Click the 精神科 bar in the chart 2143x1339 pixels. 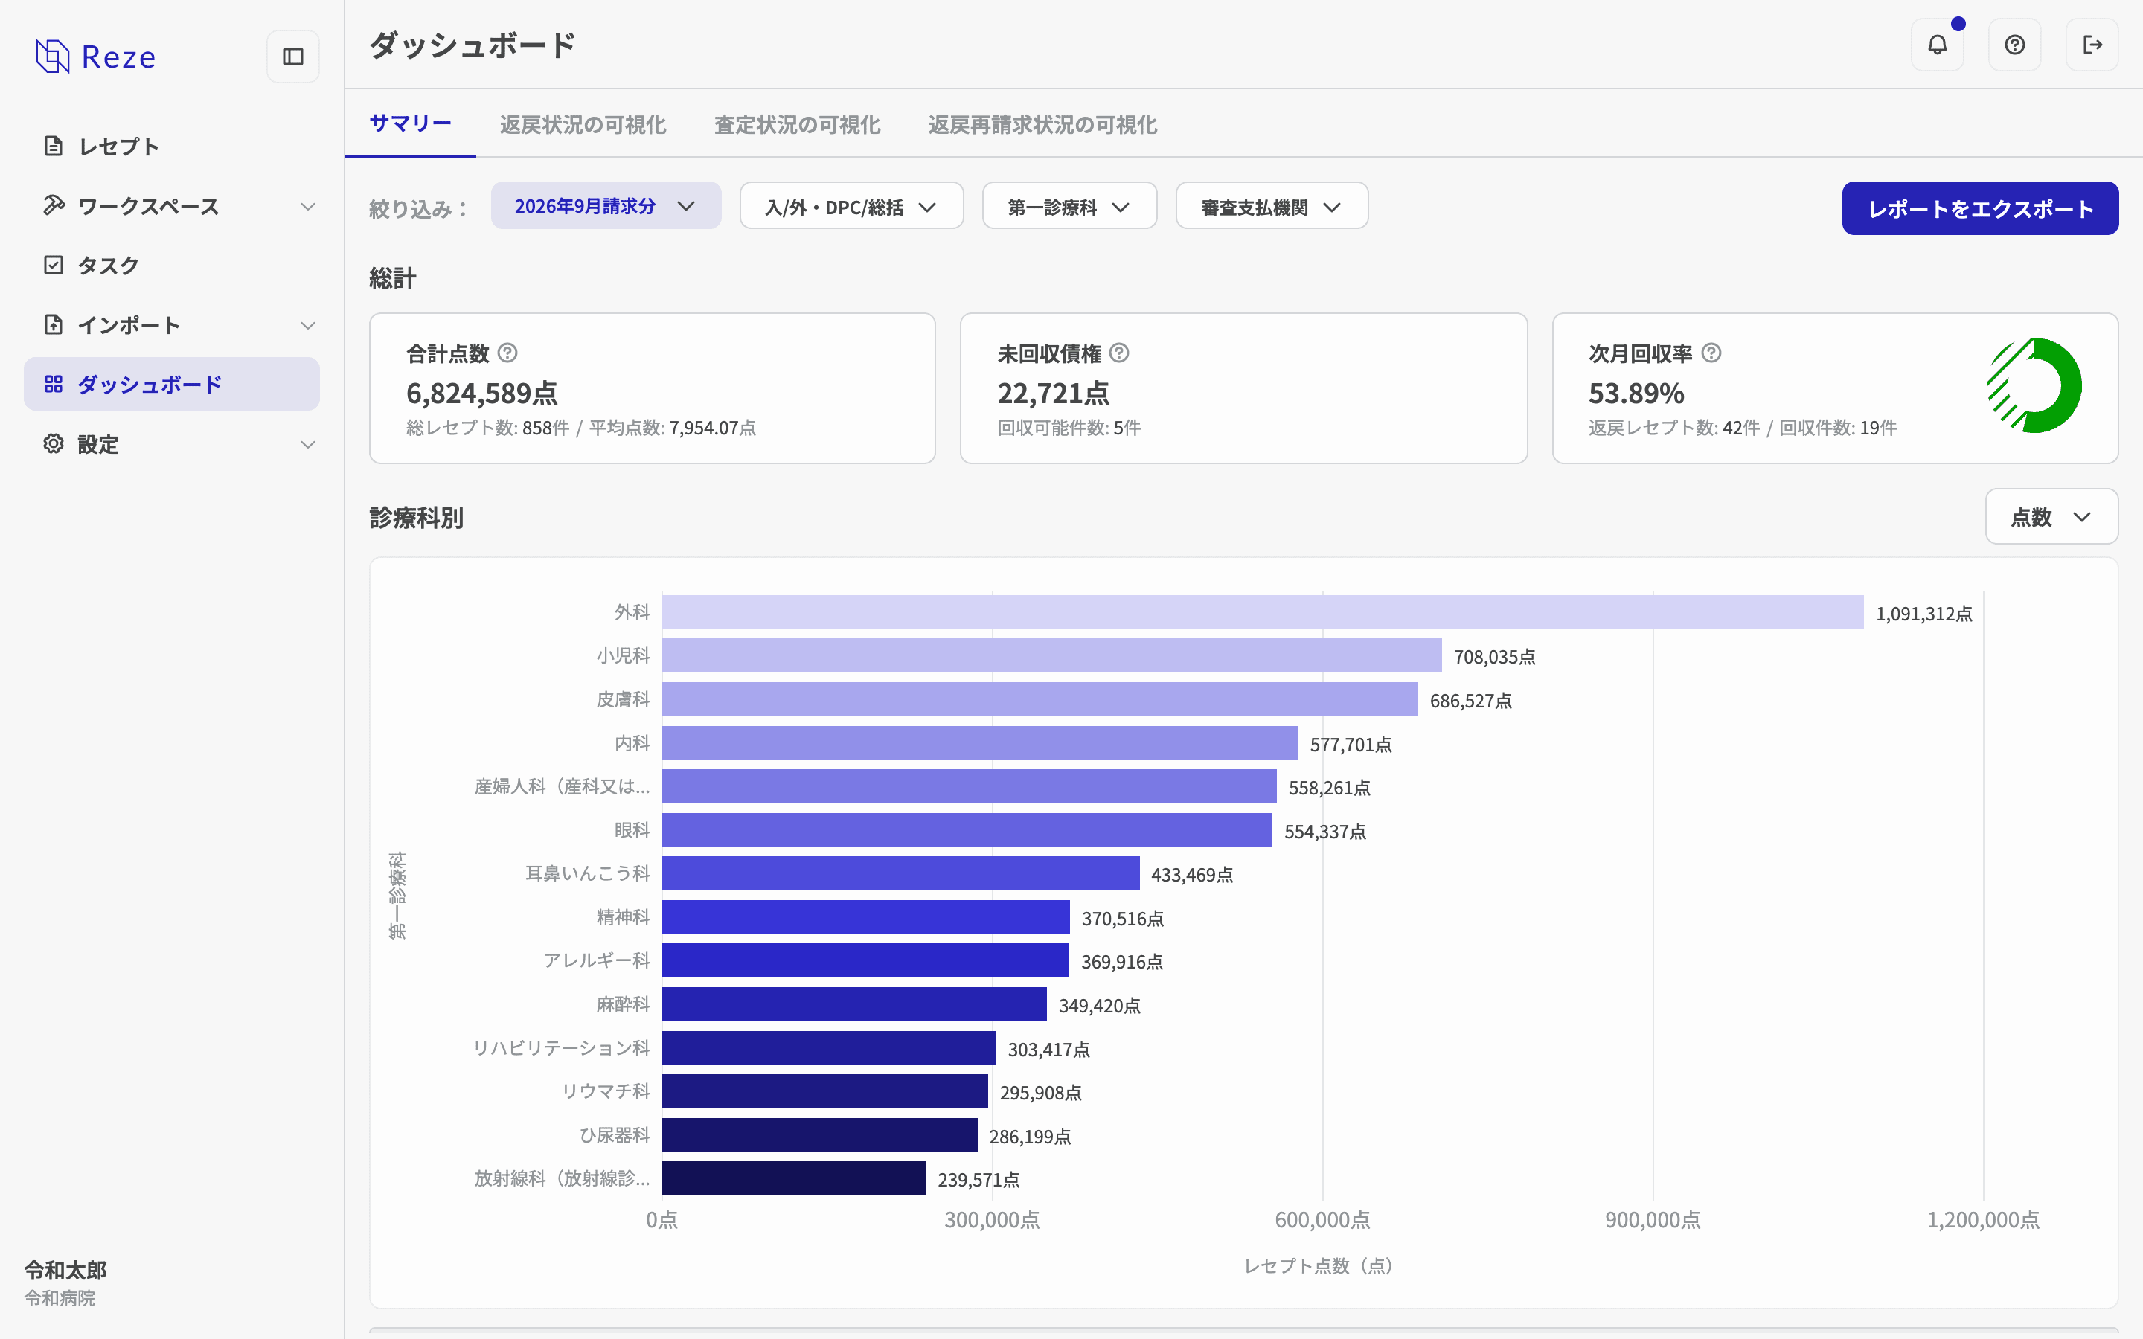click(x=866, y=917)
